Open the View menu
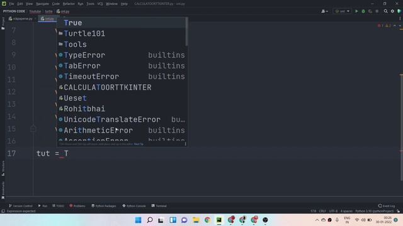Viewport: 403px width, 226px height. pos(30,4)
